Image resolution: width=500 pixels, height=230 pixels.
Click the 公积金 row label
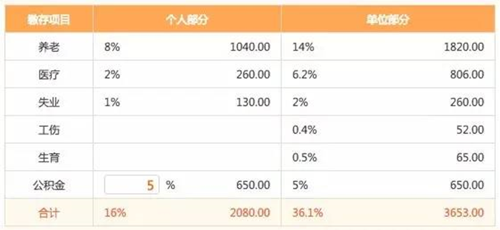(49, 185)
